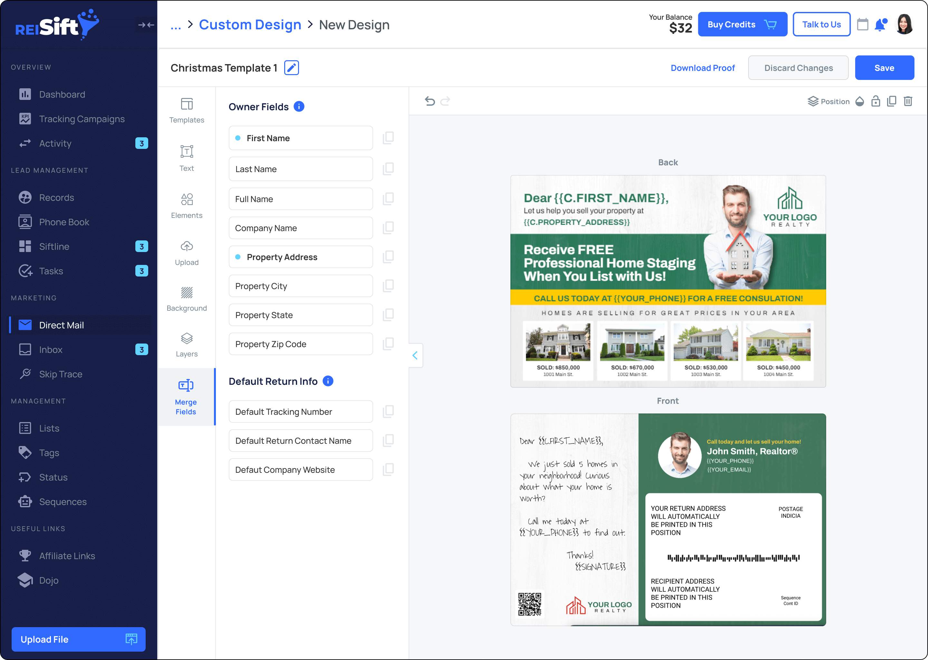Select the Property City field
This screenshot has width=928, height=660.
pyautogui.click(x=301, y=286)
